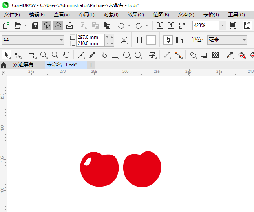Image resolution: width=254 pixels, height=212 pixels.
Task: Toggle the show rulers icon
Action: [x=247, y=25]
